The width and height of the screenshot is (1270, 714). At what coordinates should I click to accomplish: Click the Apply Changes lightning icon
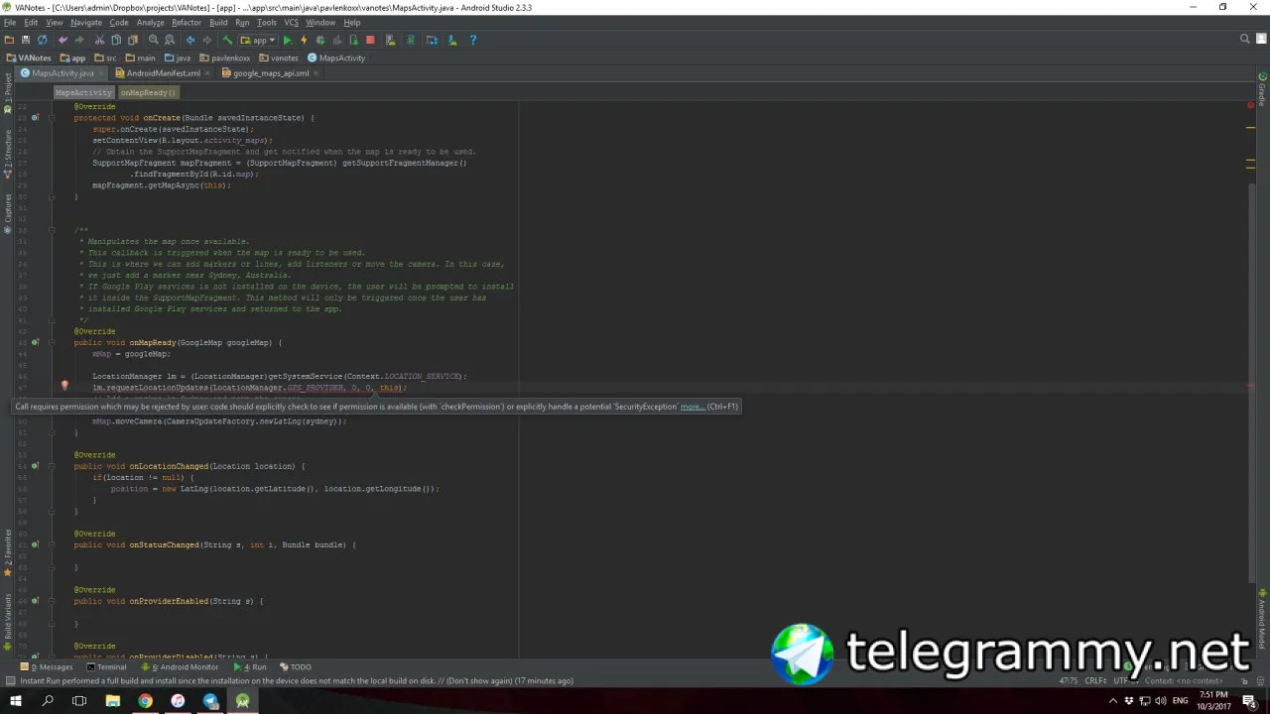(x=304, y=40)
